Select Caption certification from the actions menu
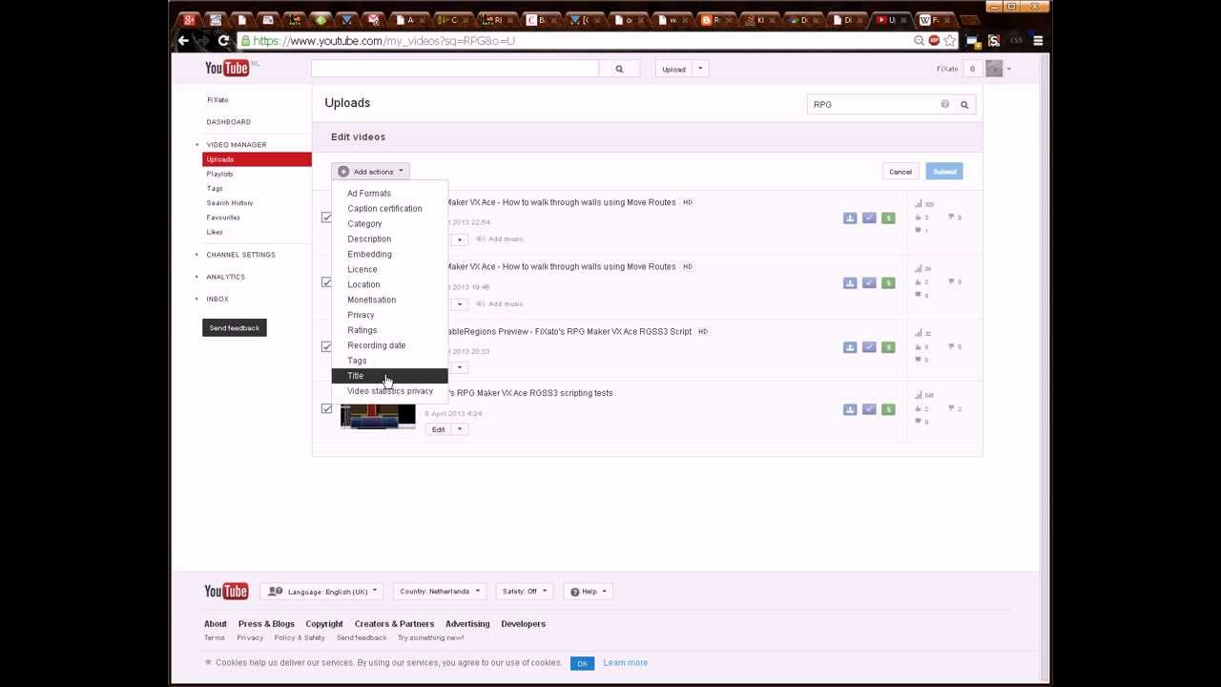The image size is (1221, 687). click(389, 208)
